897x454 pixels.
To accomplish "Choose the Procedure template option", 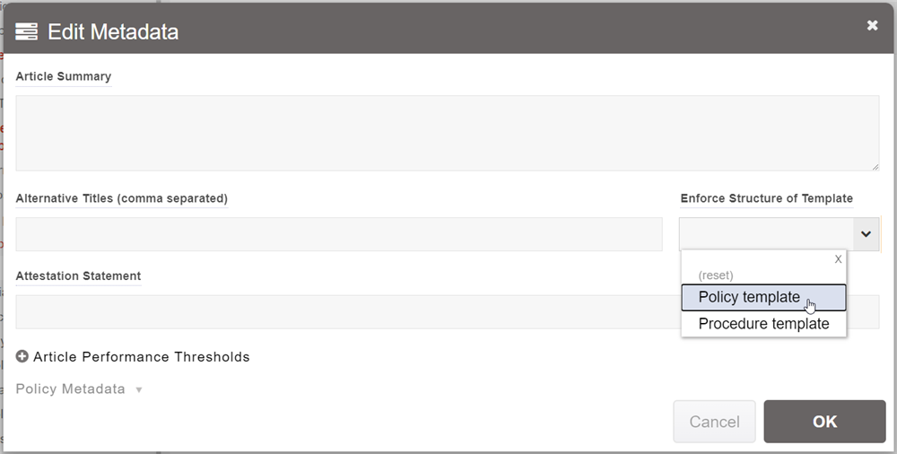I will coord(762,324).
